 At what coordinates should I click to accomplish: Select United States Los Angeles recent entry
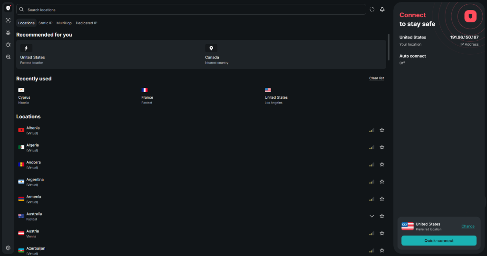click(324, 96)
